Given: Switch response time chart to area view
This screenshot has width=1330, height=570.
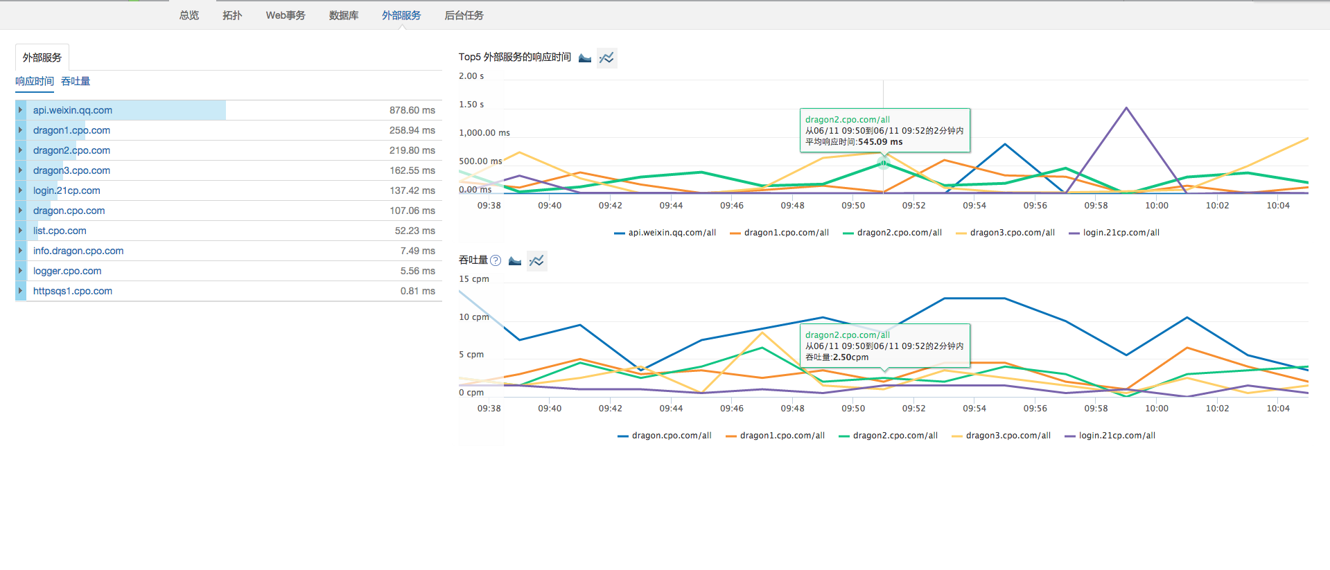Looking at the screenshot, I should pyautogui.click(x=585, y=57).
